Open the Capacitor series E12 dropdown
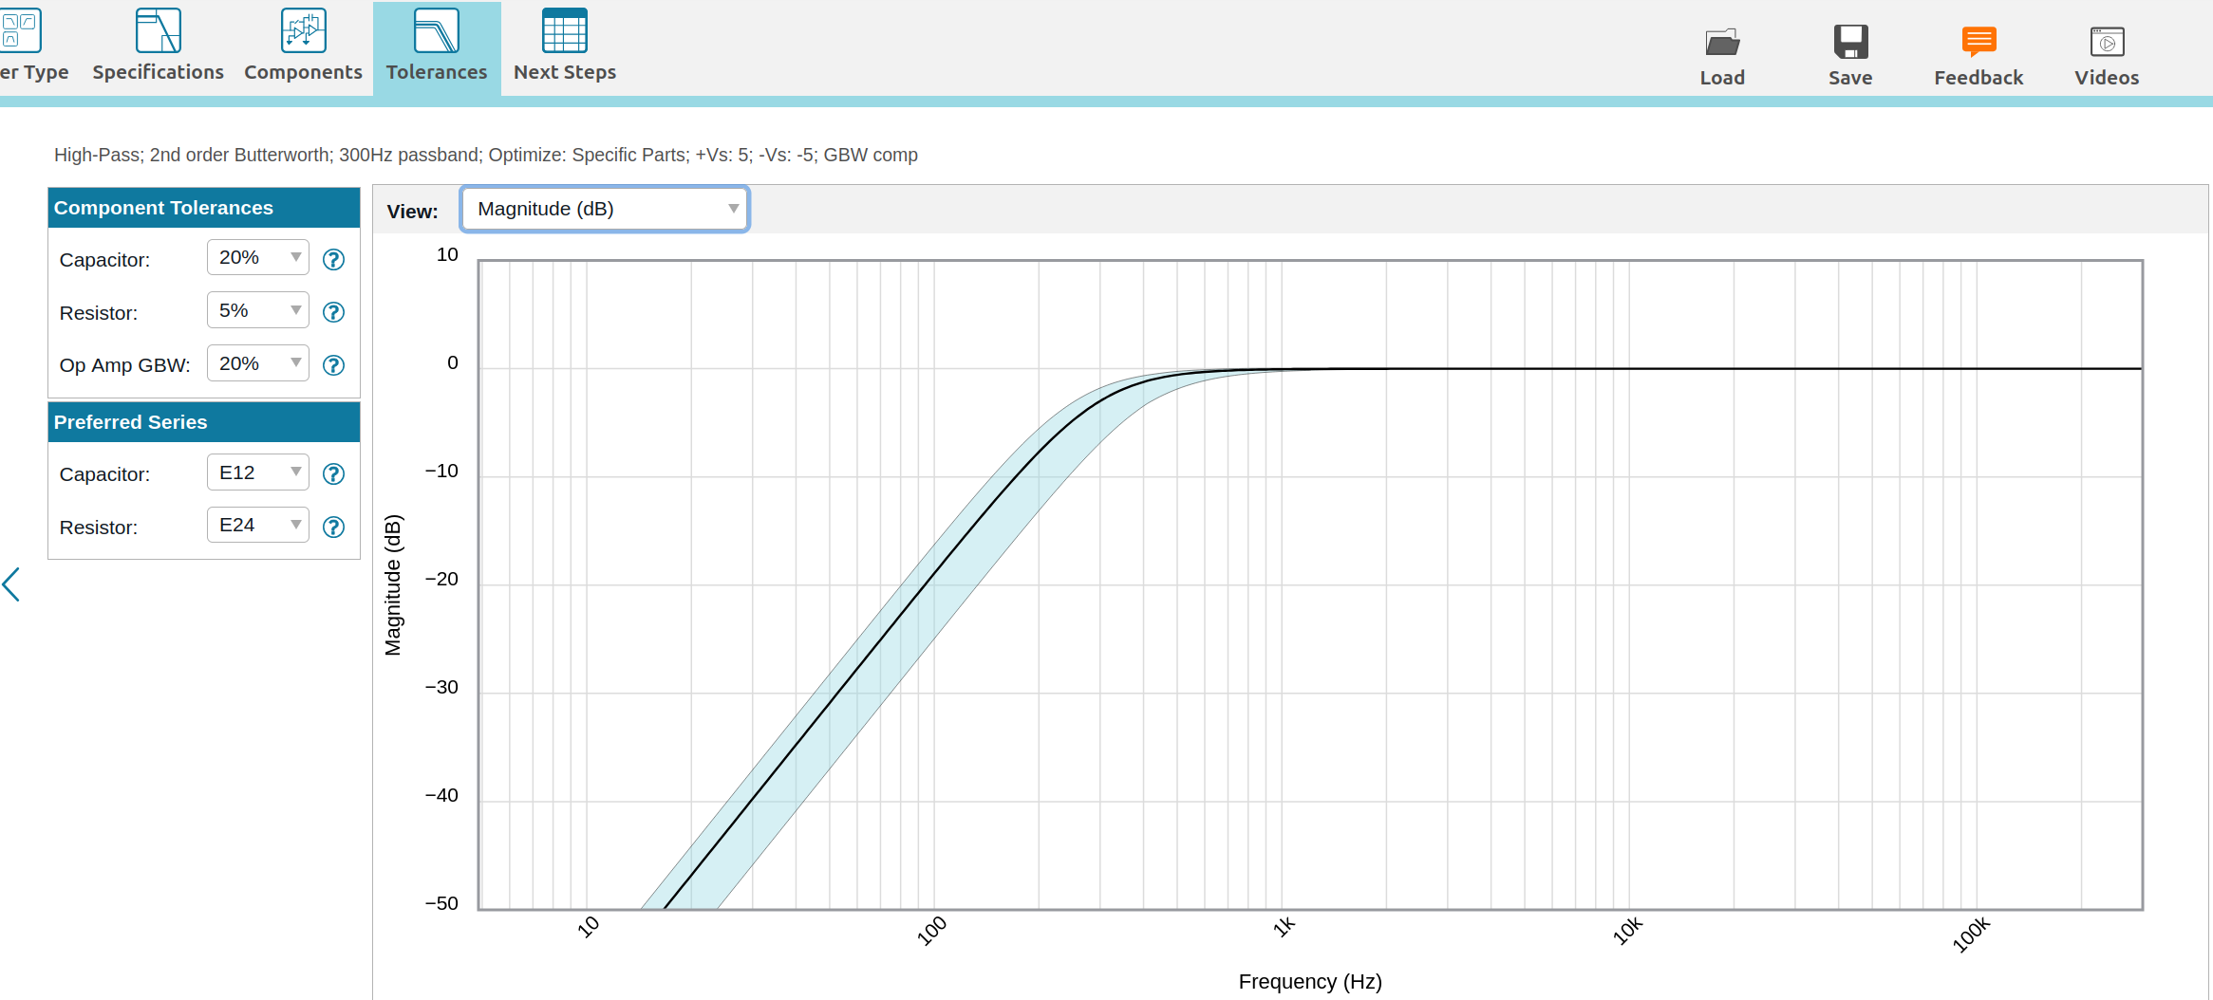This screenshot has width=2213, height=1000. pos(258,472)
